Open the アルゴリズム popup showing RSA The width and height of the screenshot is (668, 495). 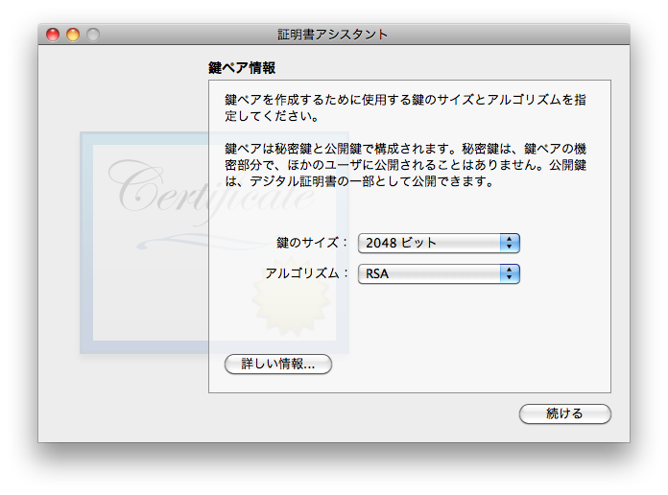[430, 274]
